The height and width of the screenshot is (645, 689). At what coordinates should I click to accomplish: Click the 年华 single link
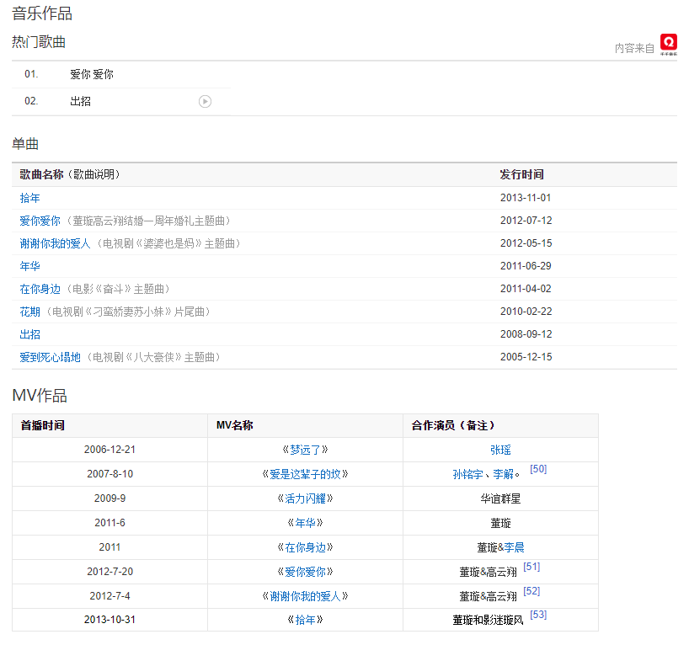pos(30,266)
